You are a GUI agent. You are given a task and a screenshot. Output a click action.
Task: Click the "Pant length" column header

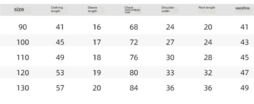coord(207,7)
